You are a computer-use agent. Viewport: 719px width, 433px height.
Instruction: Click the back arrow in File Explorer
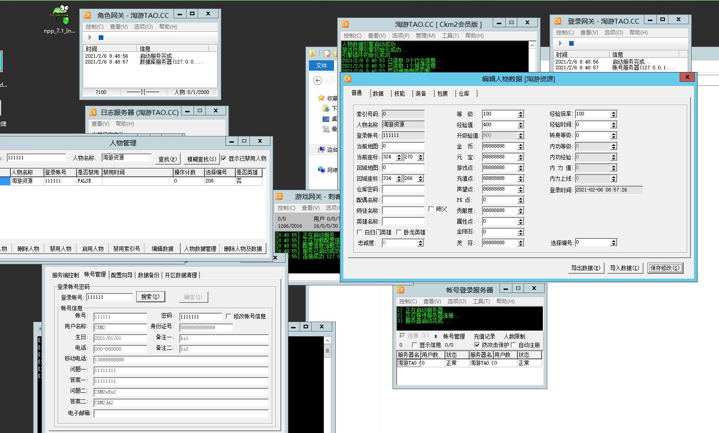click(317, 81)
